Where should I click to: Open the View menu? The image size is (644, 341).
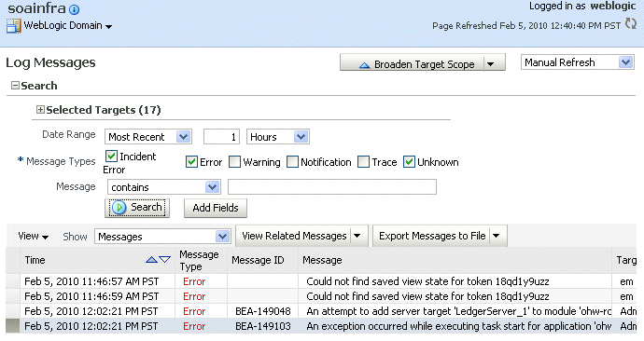tap(33, 236)
